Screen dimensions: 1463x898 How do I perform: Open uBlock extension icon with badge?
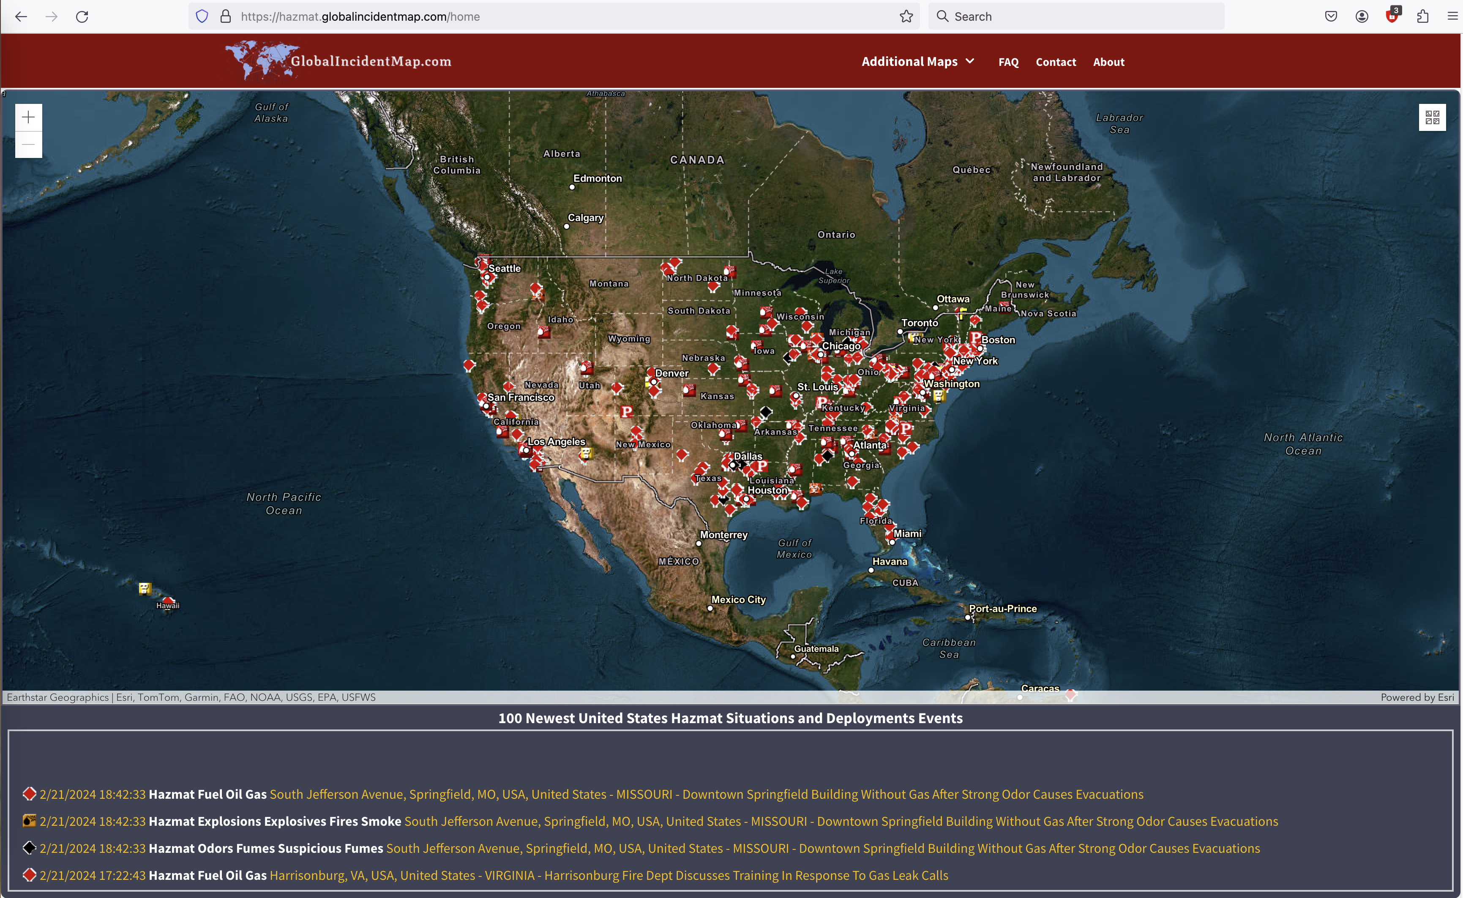pos(1392,16)
